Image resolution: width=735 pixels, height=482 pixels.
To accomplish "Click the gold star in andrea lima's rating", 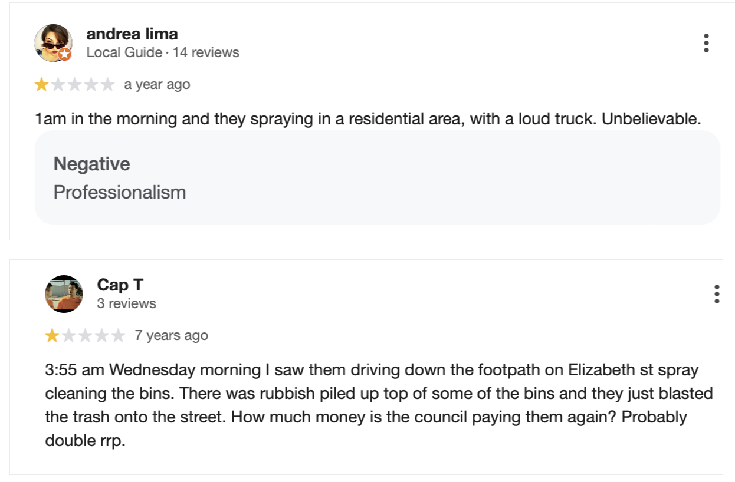I will coord(41,85).
